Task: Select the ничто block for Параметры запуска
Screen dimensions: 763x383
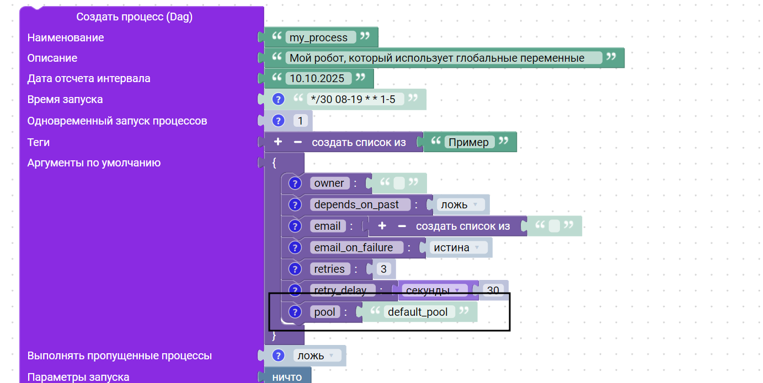Action: (287, 377)
